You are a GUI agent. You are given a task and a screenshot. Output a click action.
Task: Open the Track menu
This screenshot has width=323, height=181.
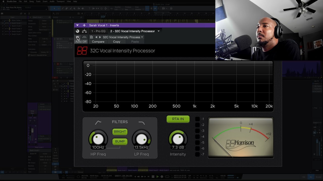point(38,1)
